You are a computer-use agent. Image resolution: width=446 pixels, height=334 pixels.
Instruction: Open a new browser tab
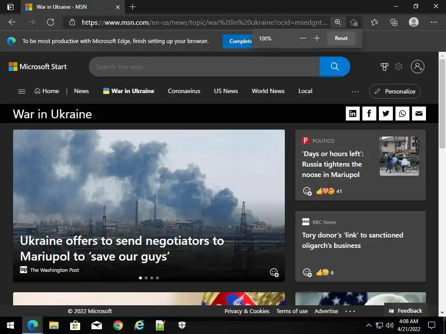tap(132, 7)
